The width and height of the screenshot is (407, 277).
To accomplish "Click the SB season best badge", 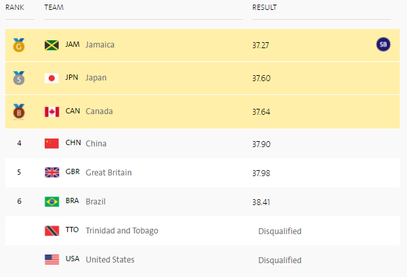I will [x=383, y=44].
